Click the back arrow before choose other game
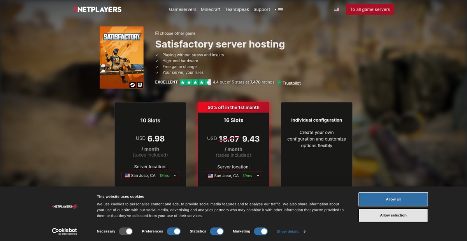Viewport: 467px width, 241px height. 157,33
